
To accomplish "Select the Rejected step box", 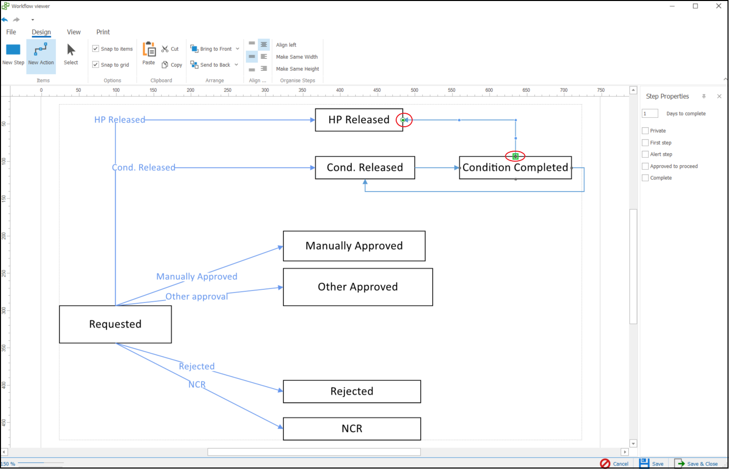I will [352, 391].
